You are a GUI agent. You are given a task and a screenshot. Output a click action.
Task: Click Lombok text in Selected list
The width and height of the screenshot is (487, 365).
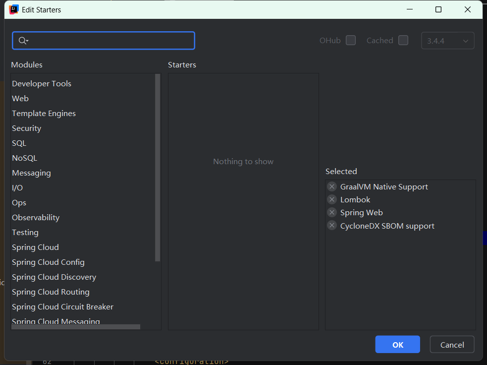[x=355, y=199]
